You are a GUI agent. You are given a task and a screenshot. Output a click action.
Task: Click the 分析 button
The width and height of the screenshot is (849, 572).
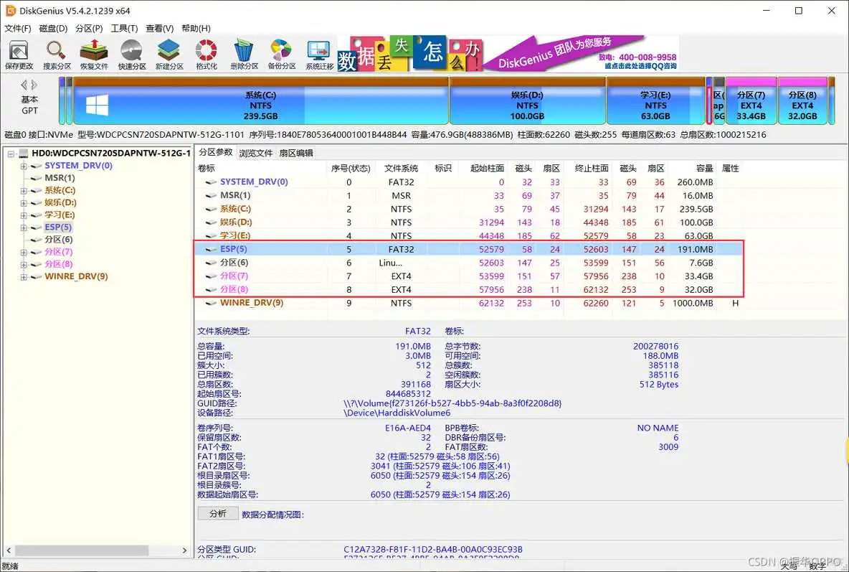(217, 512)
